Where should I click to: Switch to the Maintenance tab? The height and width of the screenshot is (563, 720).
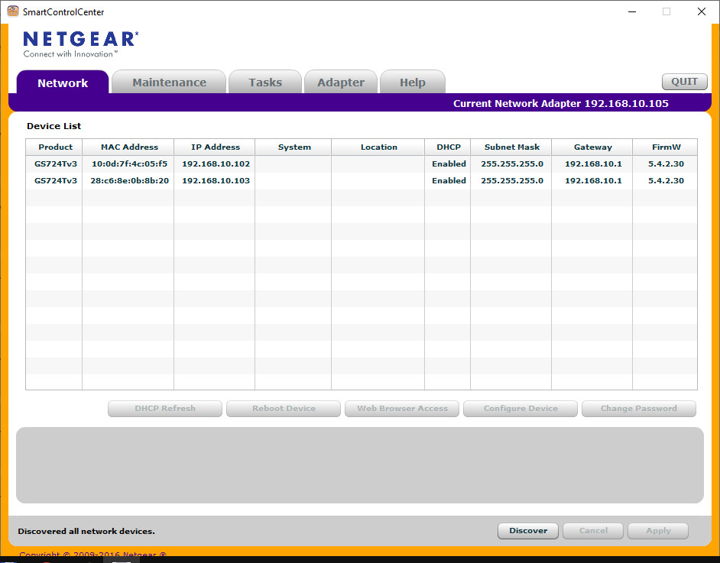click(169, 83)
